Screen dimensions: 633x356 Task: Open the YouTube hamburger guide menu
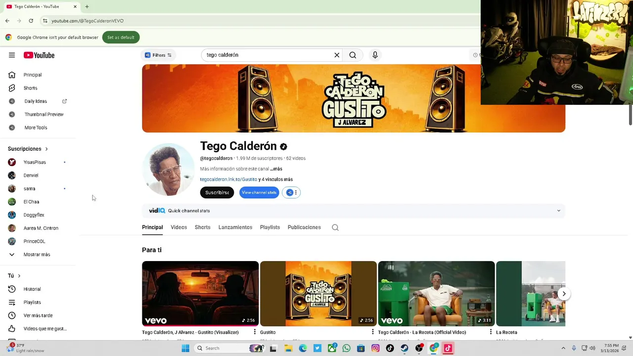[12, 55]
